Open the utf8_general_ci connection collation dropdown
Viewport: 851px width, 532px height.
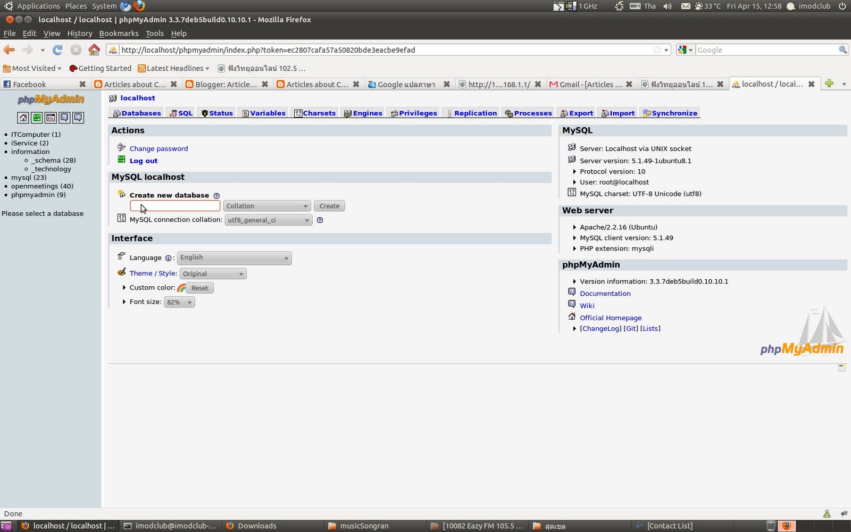(x=268, y=220)
